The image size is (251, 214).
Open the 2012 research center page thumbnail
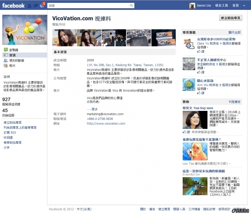pos(189,64)
